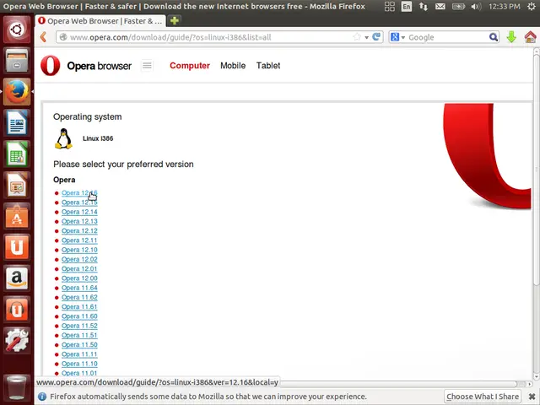Image resolution: width=540 pixels, height=405 pixels.
Task: Open the network indicator in top panel
Action: click(x=424, y=7)
